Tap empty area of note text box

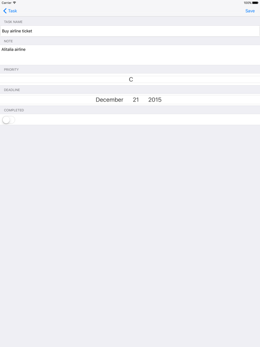tap(141, 58)
